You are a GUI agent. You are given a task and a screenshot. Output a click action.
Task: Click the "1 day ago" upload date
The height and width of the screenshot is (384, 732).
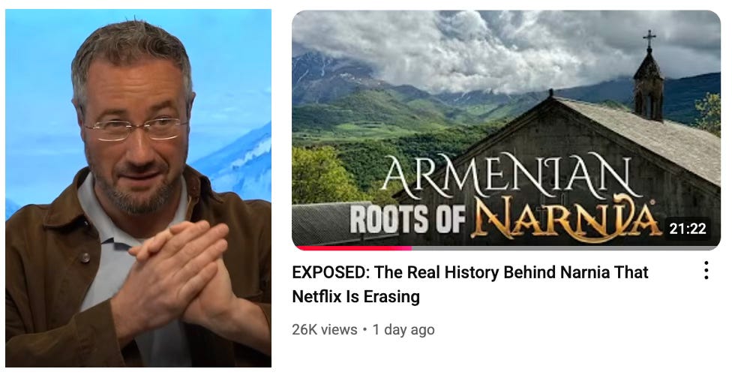pos(403,330)
